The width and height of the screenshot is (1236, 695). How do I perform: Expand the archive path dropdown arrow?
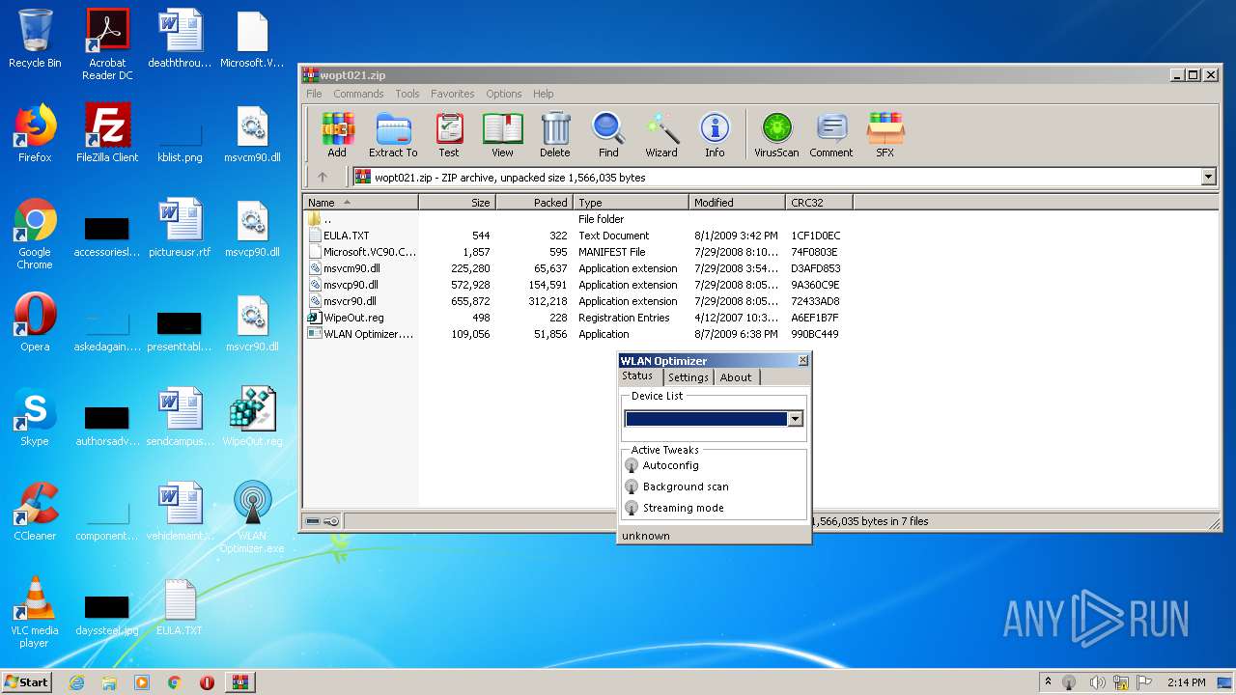1208,177
